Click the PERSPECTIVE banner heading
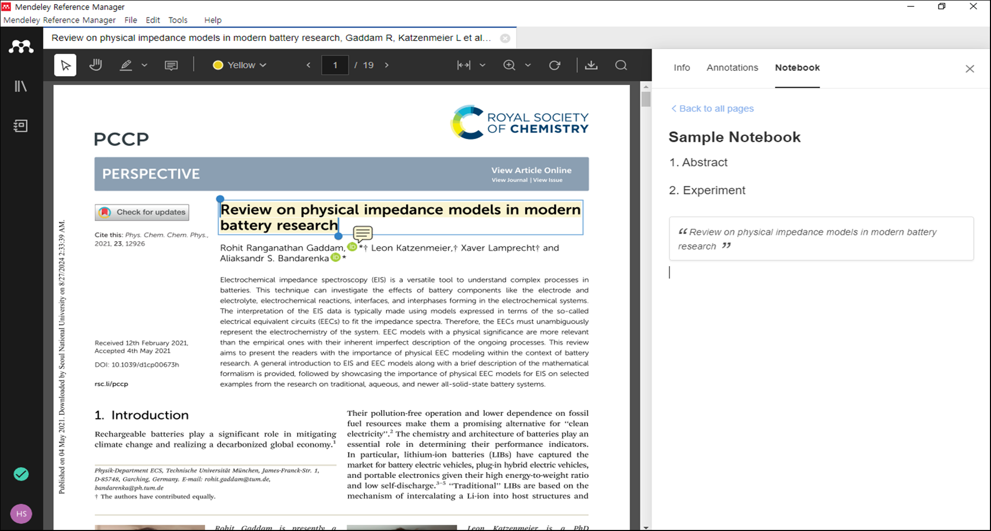This screenshot has width=991, height=531. tap(151, 174)
